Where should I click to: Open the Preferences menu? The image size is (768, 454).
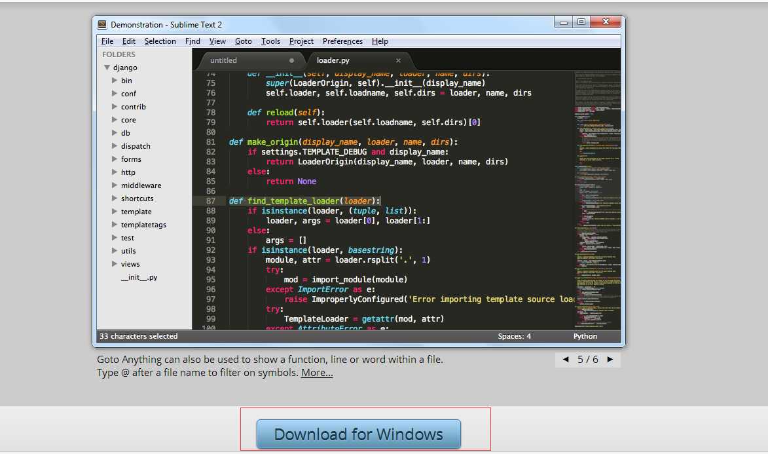(x=343, y=41)
